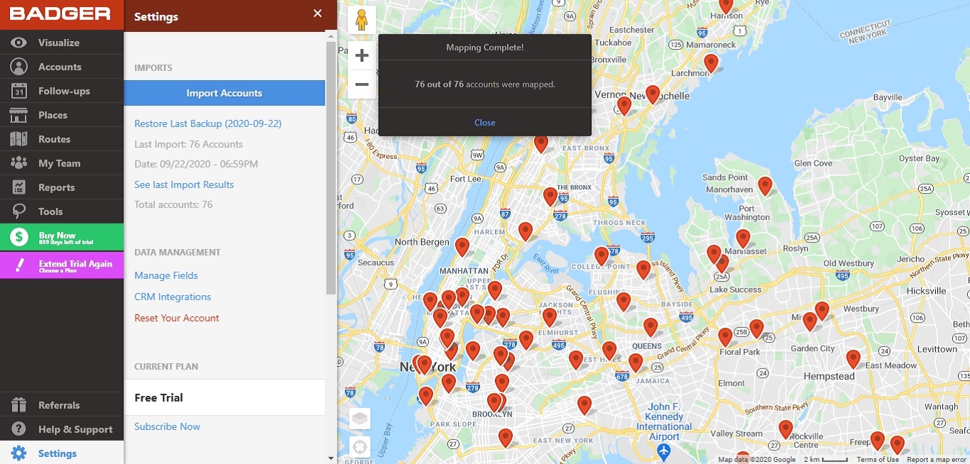Close the Mapping Complete dialog
The image size is (970, 464).
[x=485, y=123]
